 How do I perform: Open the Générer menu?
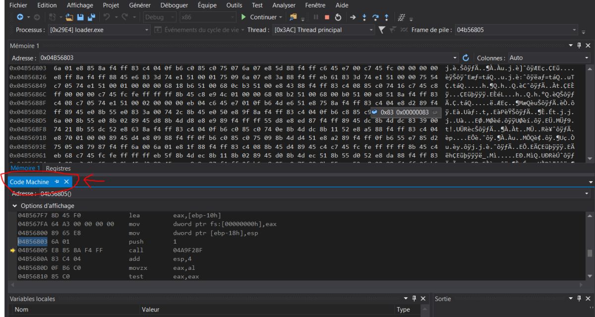(140, 5)
